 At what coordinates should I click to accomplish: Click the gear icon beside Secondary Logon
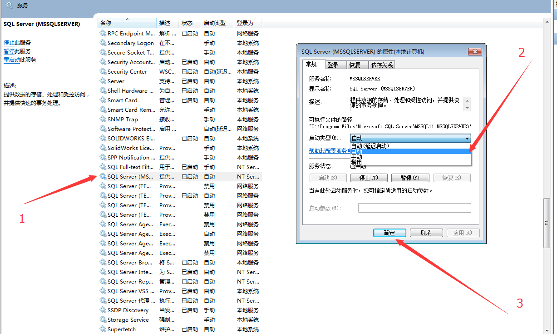tap(103, 43)
